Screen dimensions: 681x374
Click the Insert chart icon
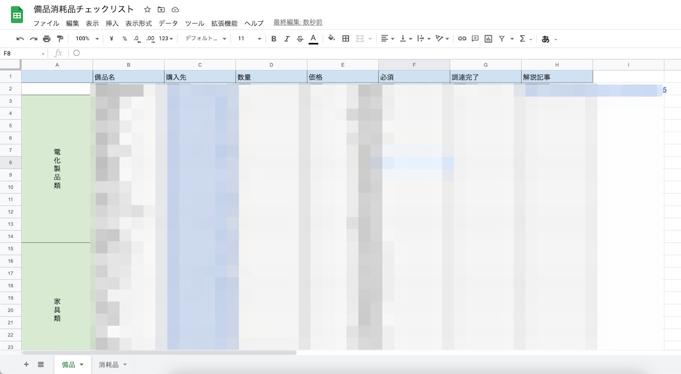[x=488, y=38]
